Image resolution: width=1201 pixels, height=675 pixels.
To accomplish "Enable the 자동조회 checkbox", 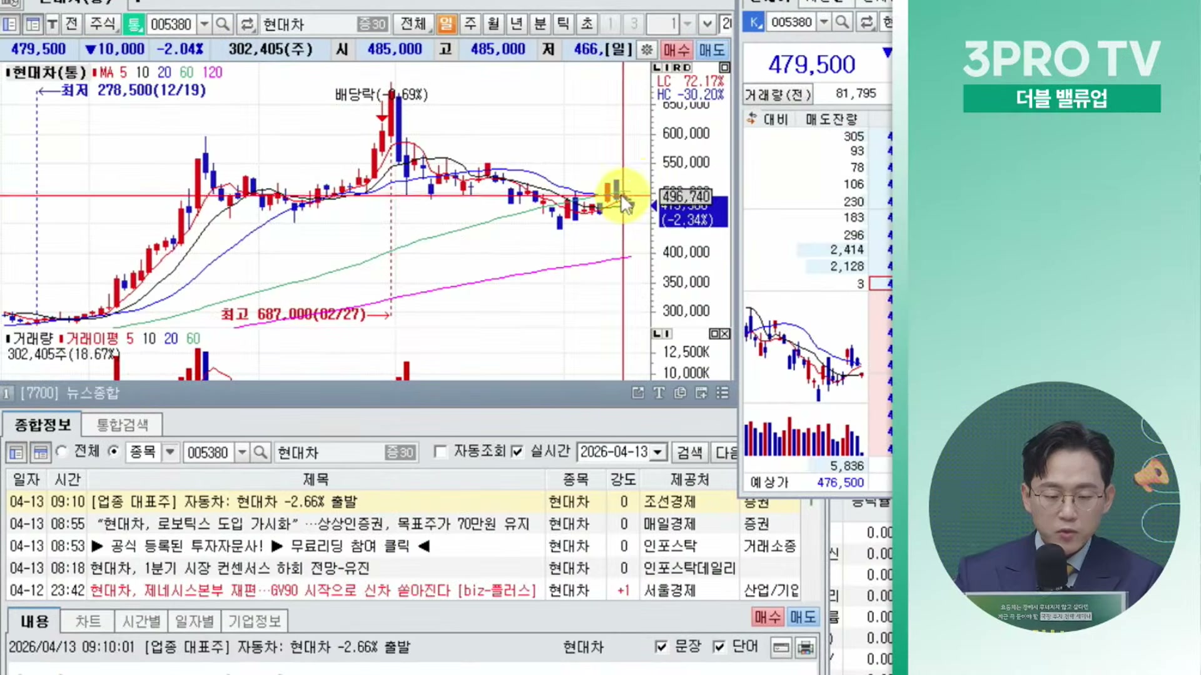I will [440, 451].
